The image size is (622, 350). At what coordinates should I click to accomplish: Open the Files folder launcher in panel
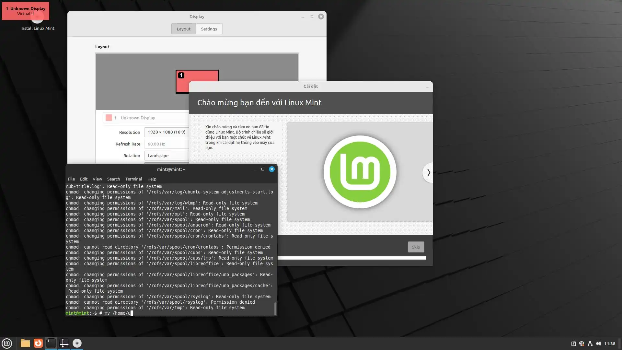point(25,343)
